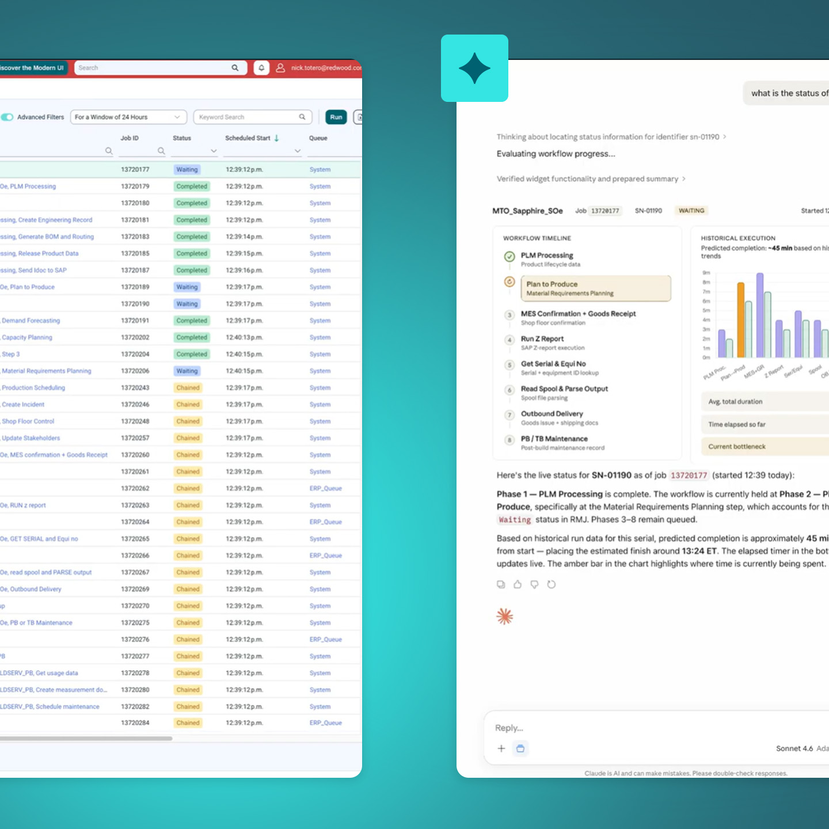This screenshot has width=829, height=829.
Task: Click the magnifier icon in Keyword Search
Action: [302, 117]
